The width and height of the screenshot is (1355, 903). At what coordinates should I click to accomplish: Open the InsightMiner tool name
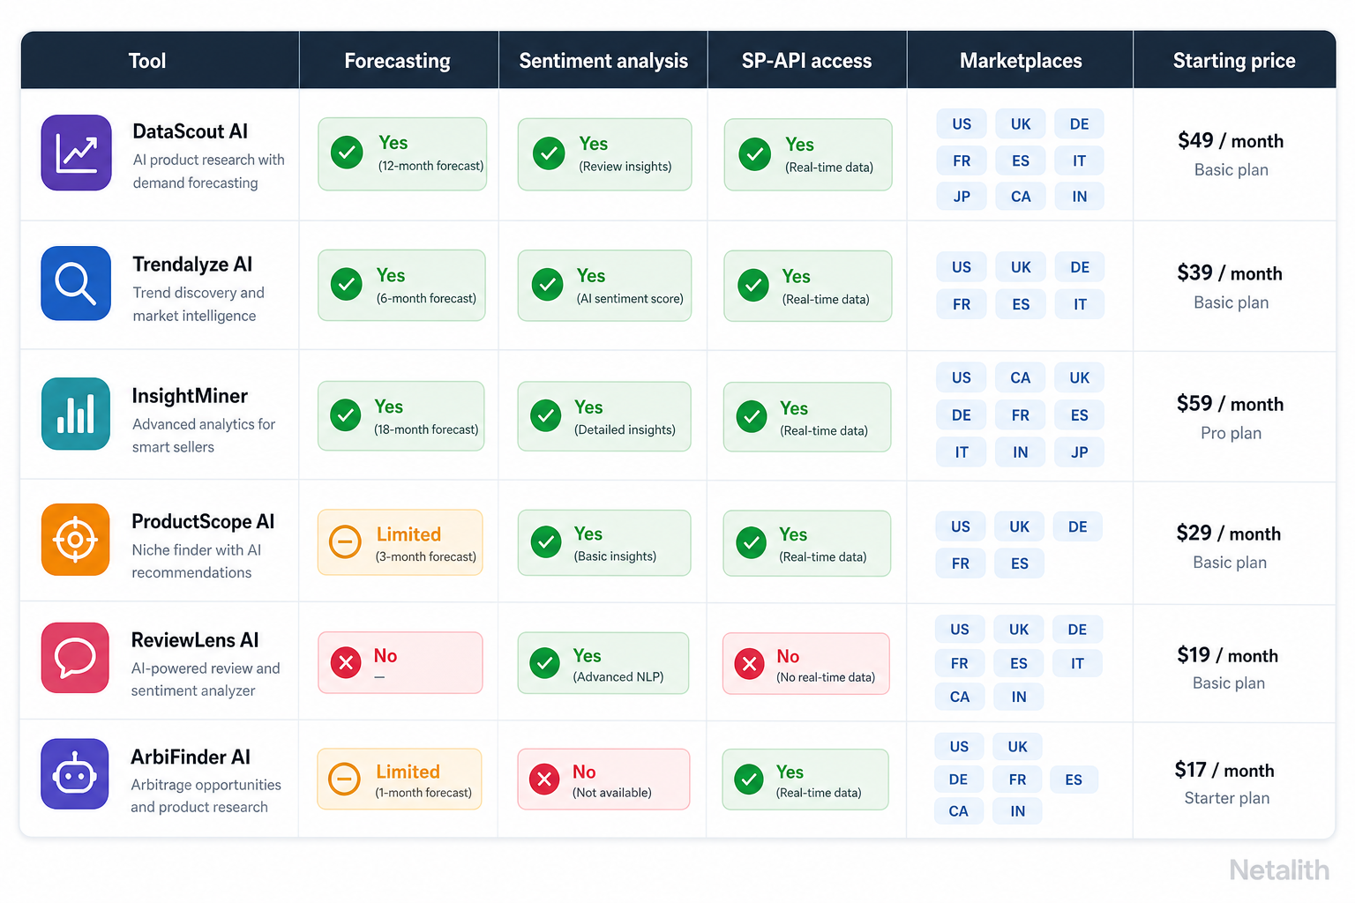pos(190,396)
